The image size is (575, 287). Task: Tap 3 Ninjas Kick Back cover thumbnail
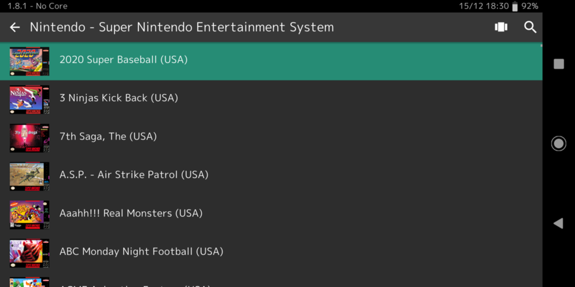pos(29,99)
